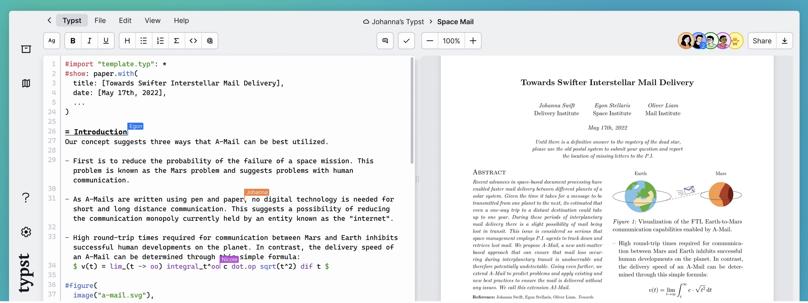Click the Johanna cursor label
This screenshot has width=808, height=303.
click(257, 192)
